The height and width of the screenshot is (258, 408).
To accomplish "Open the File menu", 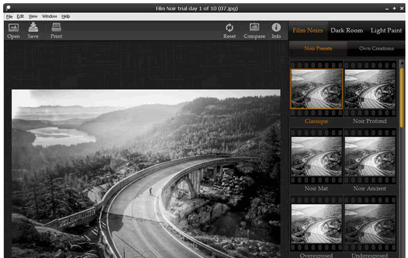I will point(9,16).
